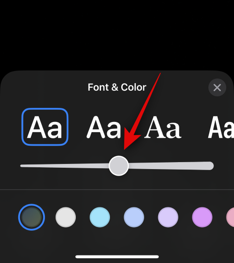
Task: Click the font weight slider knob
Action: (x=119, y=166)
